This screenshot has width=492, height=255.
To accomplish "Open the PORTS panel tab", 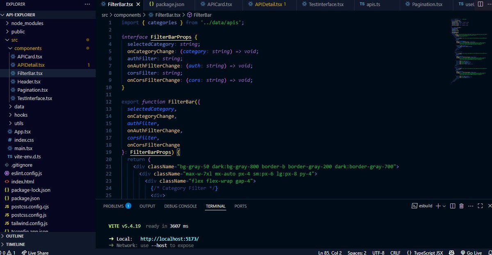I will (241, 206).
